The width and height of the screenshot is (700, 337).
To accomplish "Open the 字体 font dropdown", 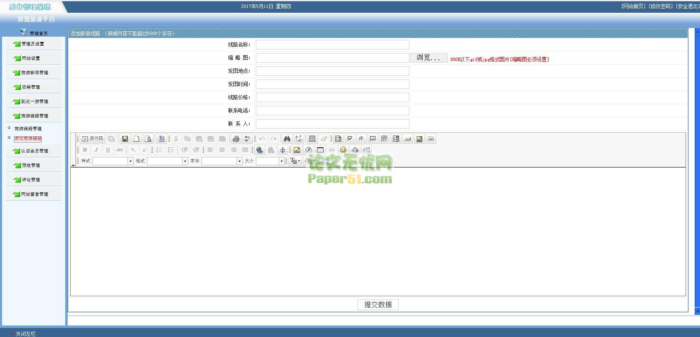I will (x=239, y=161).
